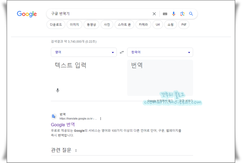Click the 검색결과 약 3,740,000개 stats text
This screenshot has height=163, width=242.
click(x=74, y=42)
